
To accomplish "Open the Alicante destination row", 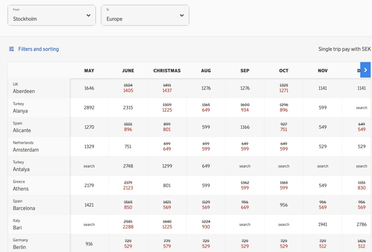I will pos(39,127).
